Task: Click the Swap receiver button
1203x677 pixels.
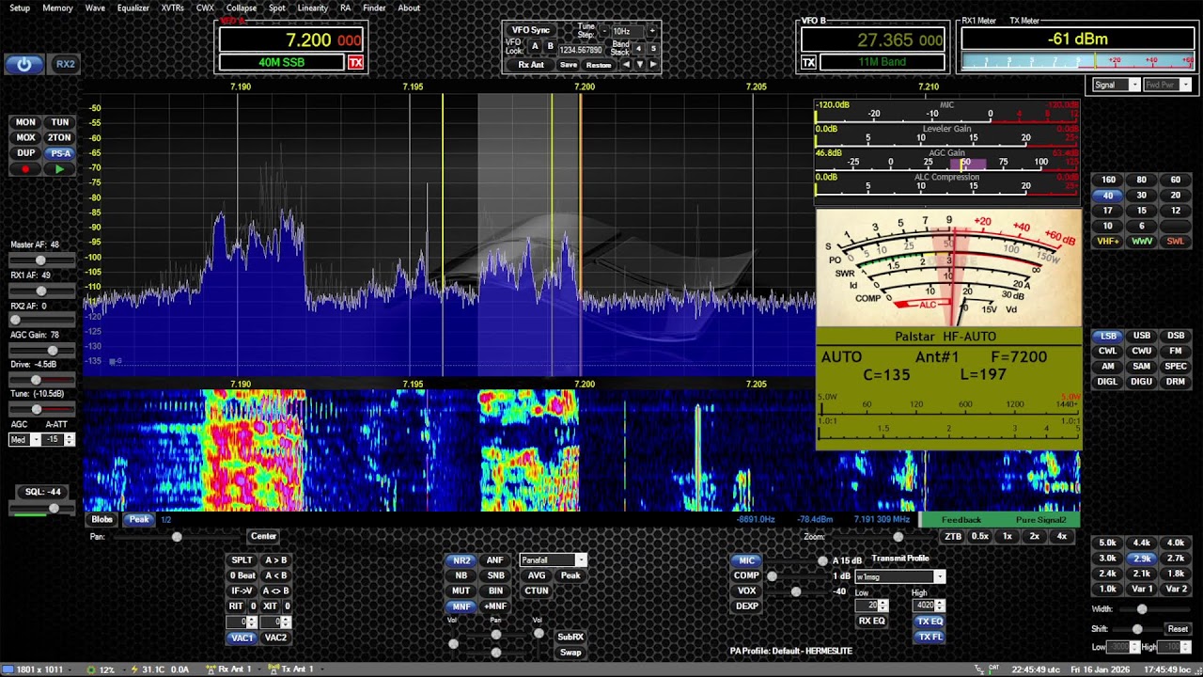Action: click(x=570, y=653)
